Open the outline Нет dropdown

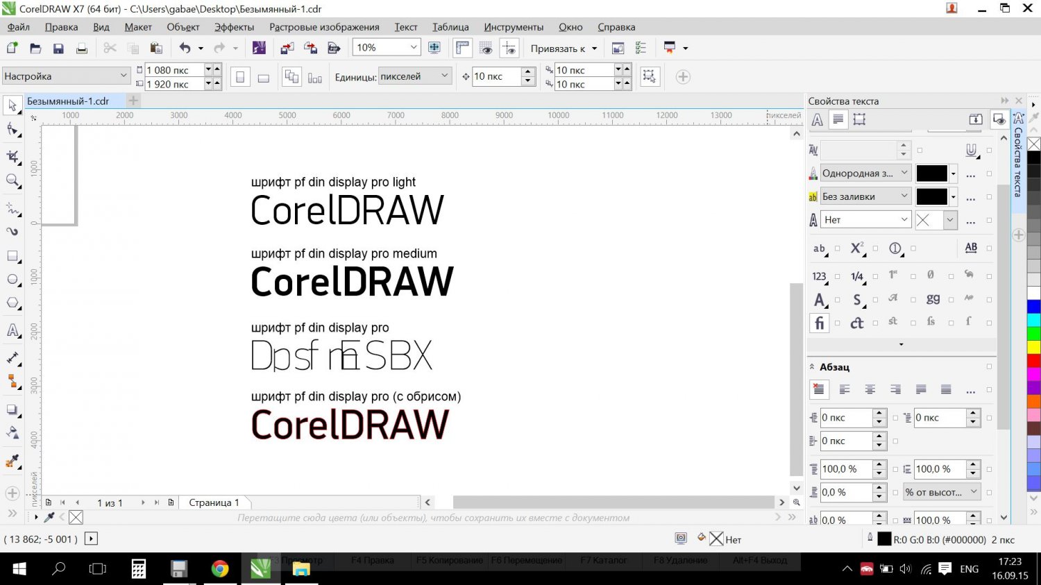click(865, 219)
